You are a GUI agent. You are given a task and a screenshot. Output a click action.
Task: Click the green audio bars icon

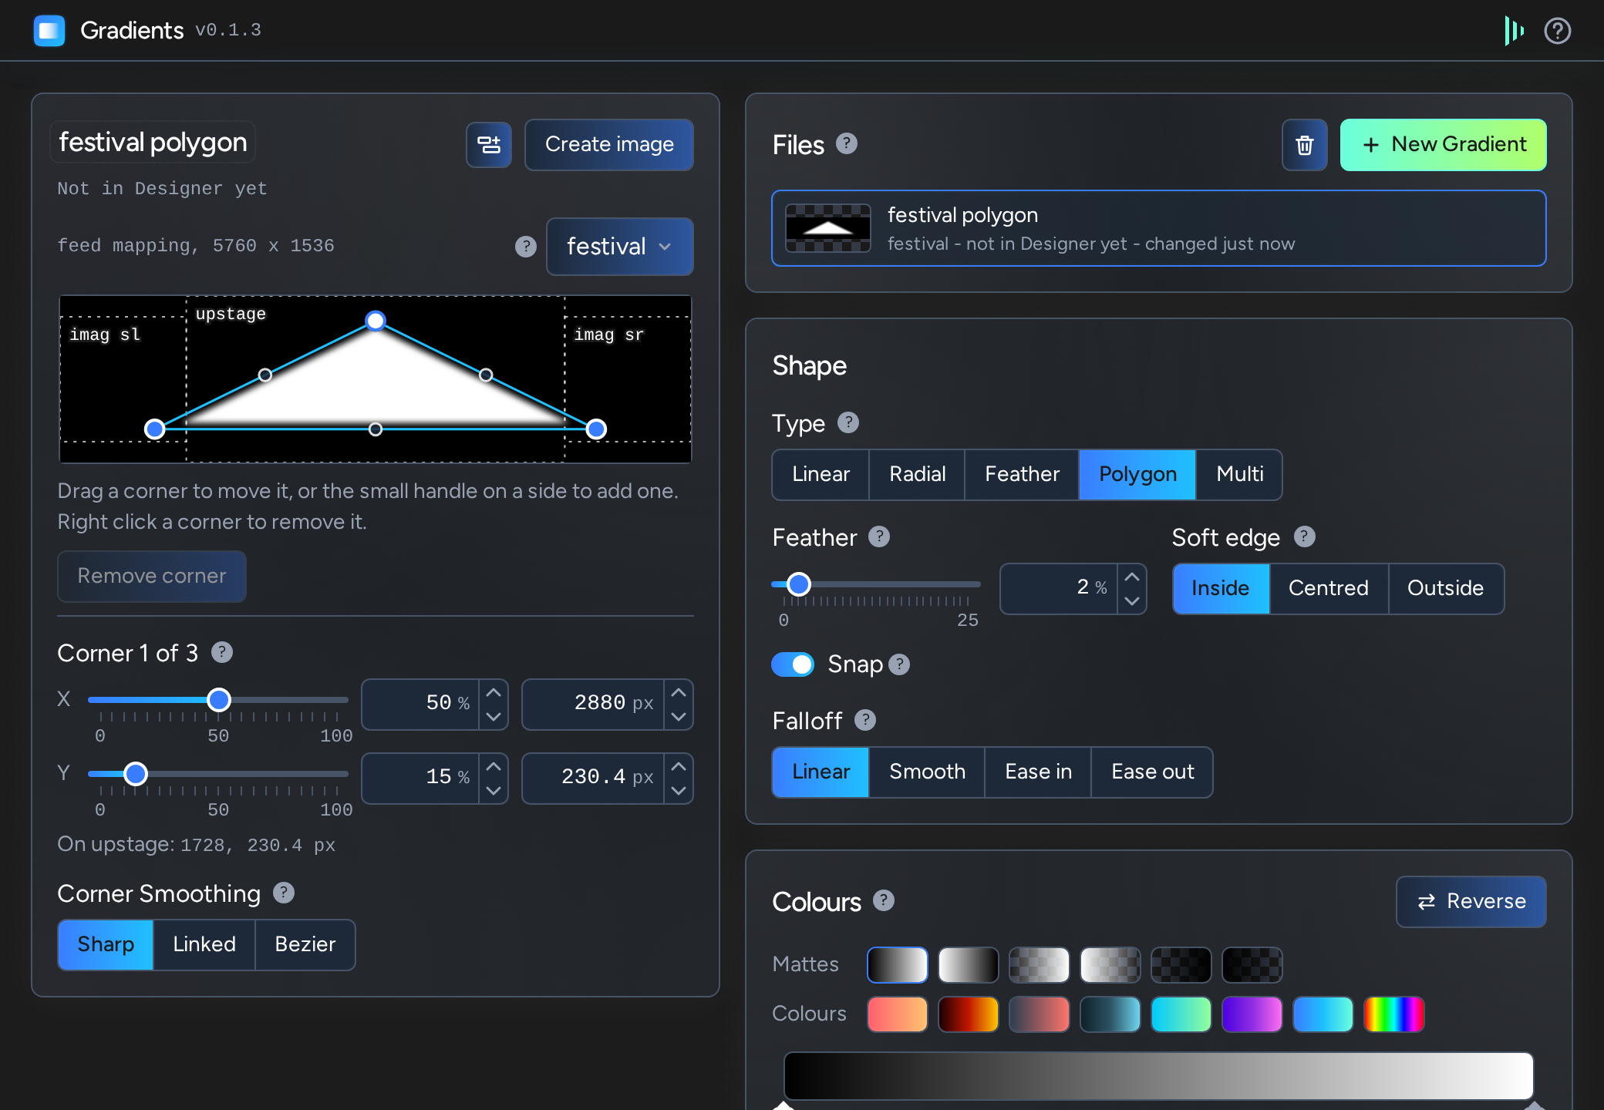click(1514, 31)
